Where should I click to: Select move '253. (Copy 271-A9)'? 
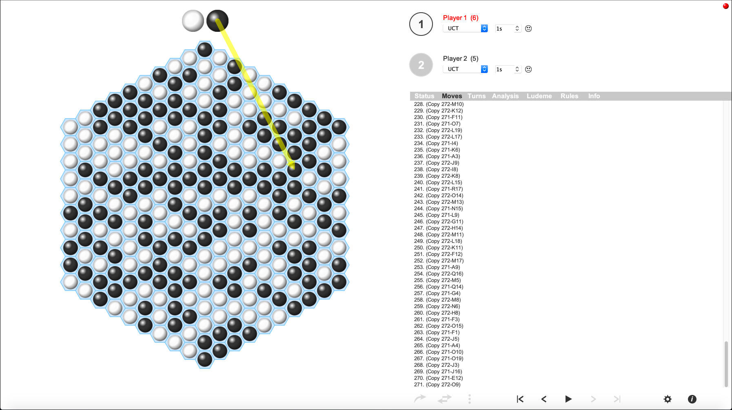pyautogui.click(x=437, y=267)
